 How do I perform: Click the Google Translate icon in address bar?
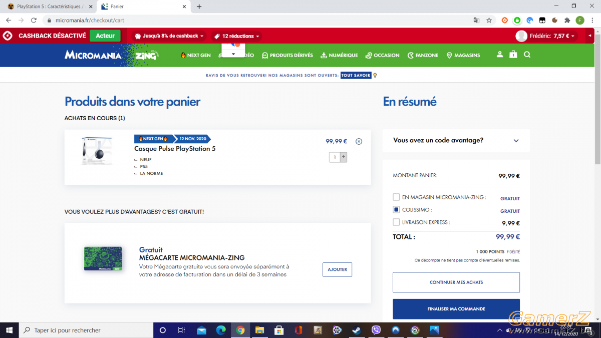(476, 21)
